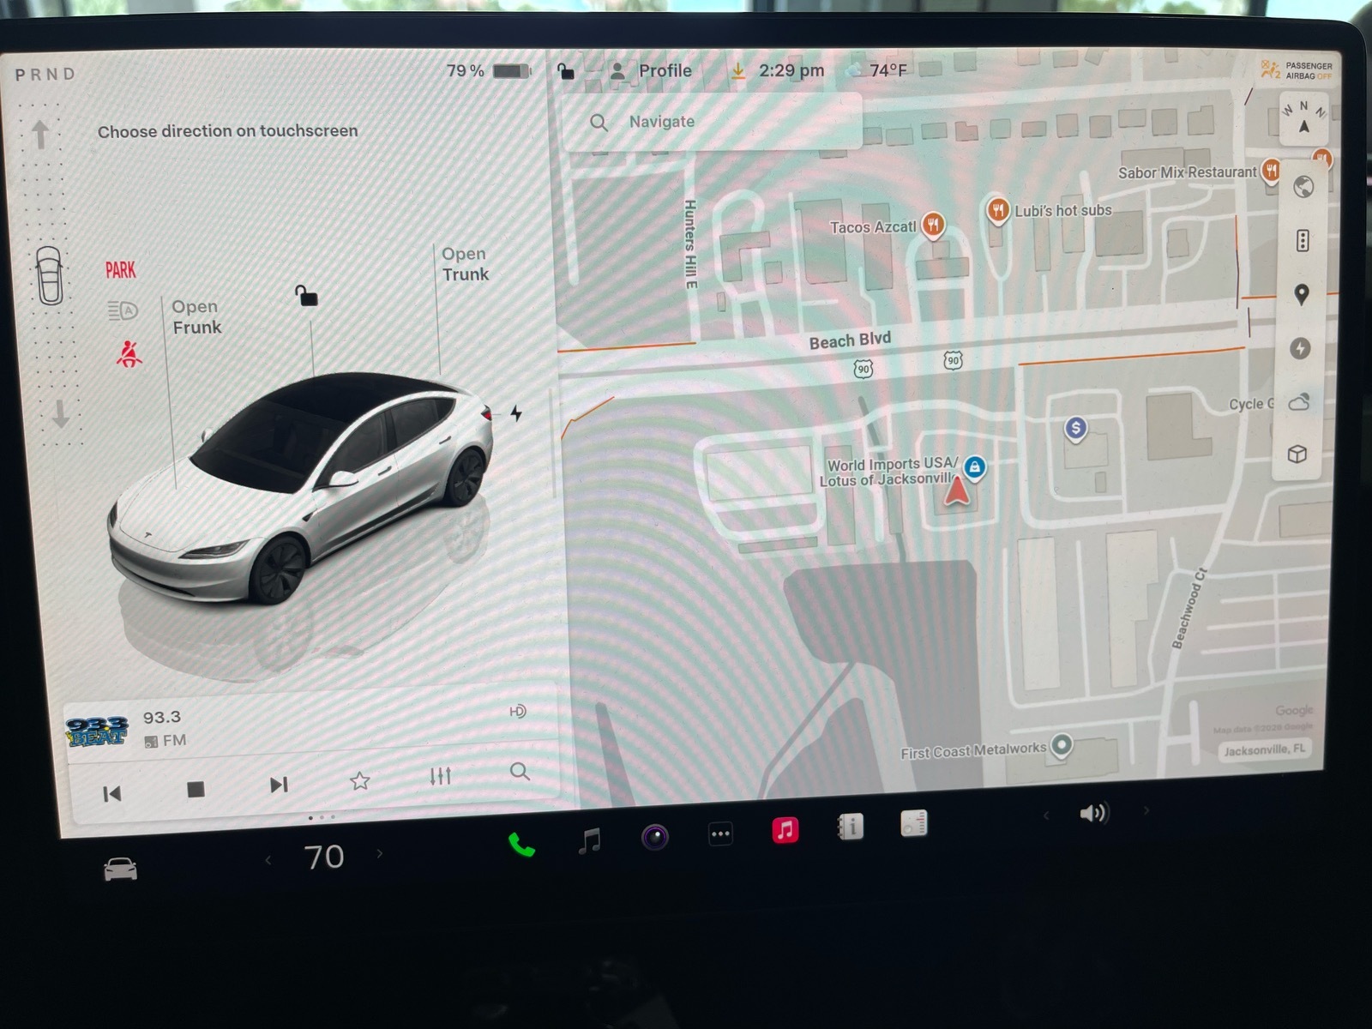The height and width of the screenshot is (1029, 1372).
Task: Toggle the HD radio indicator
Action: [x=518, y=711]
